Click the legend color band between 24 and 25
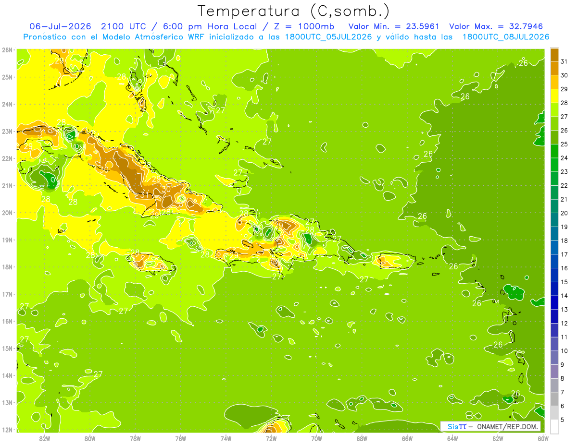The height and width of the screenshot is (445, 577). pos(554,151)
